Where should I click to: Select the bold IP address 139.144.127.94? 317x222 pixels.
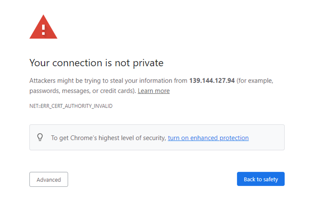click(212, 80)
